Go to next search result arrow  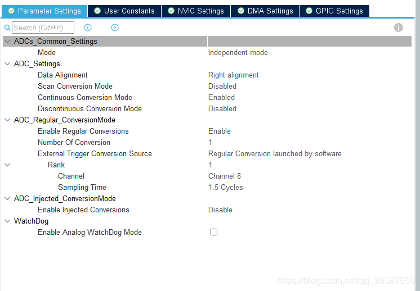[x=115, y=28]
